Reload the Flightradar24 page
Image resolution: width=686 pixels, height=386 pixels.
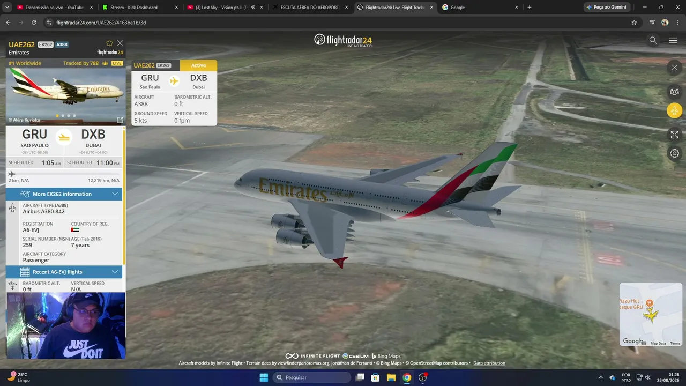click(34, 23)
